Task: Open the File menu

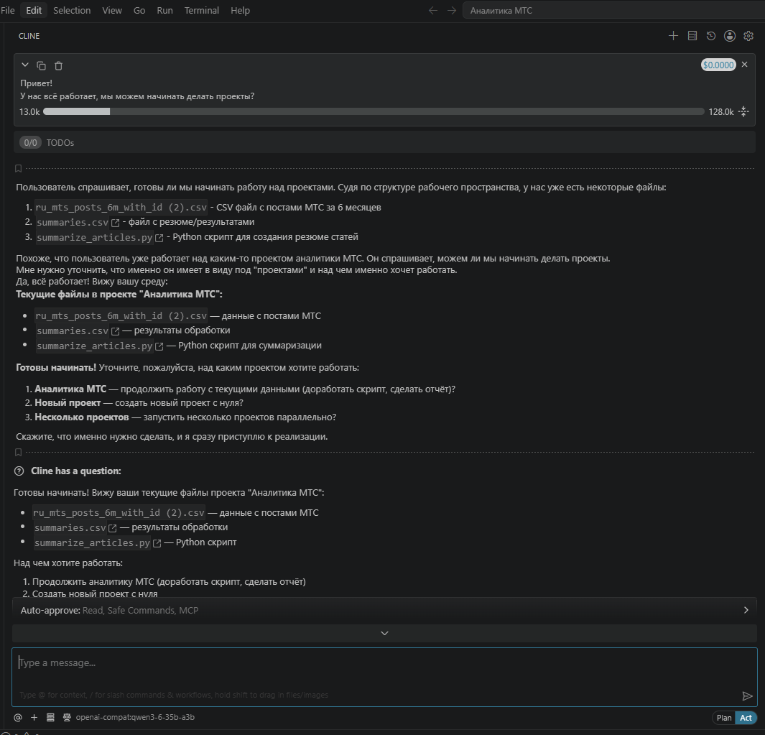Action: 8,10
